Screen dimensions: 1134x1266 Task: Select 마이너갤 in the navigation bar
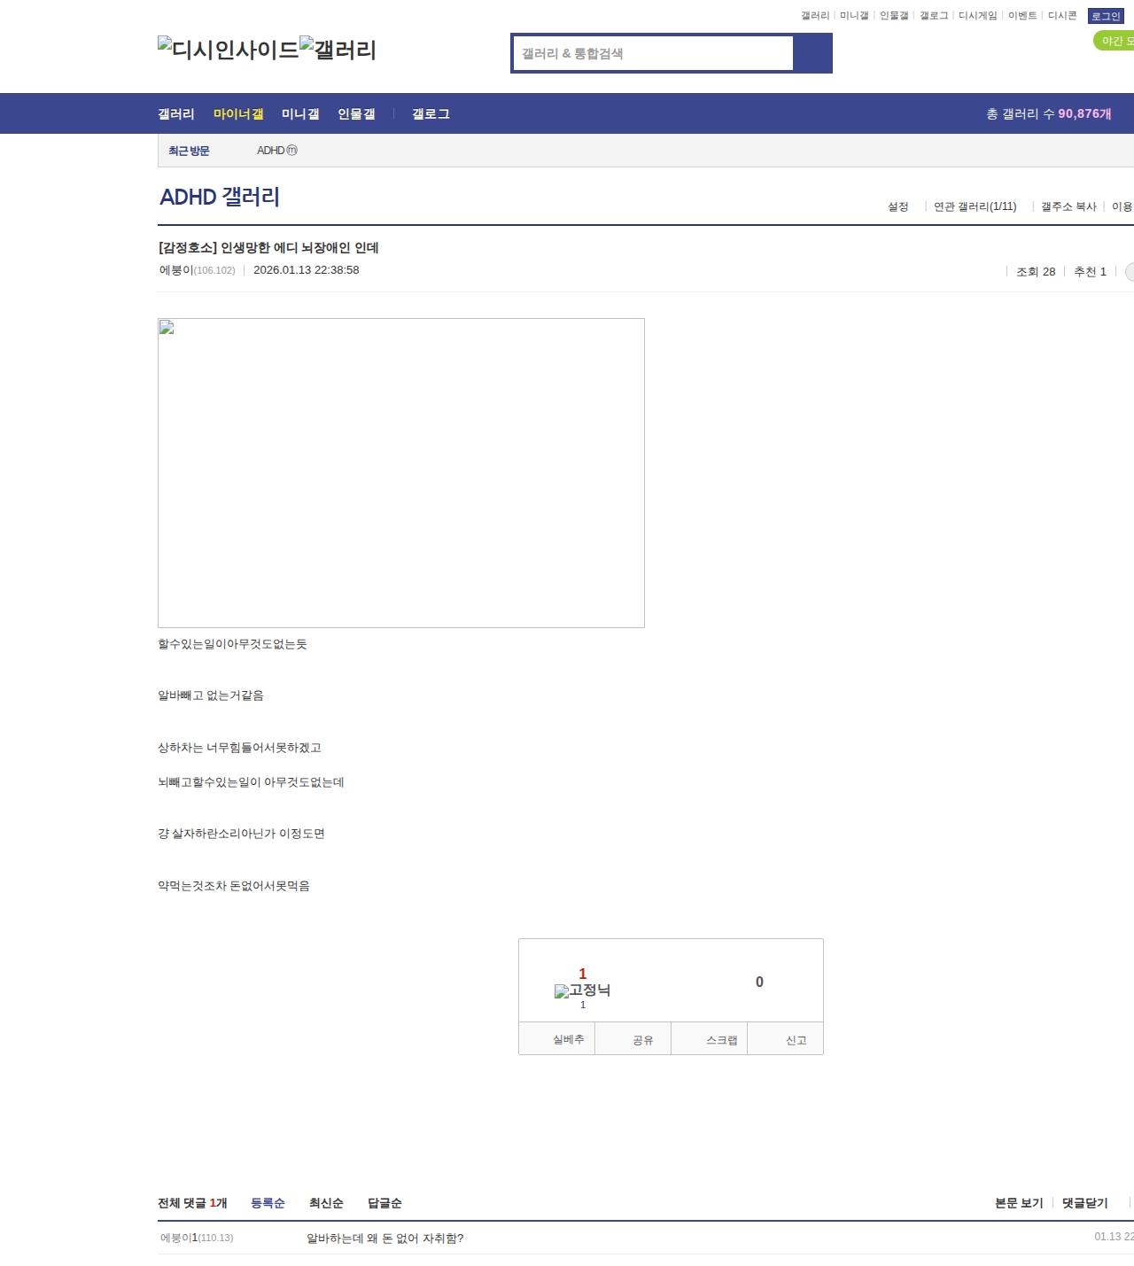[x=238, y=114]
